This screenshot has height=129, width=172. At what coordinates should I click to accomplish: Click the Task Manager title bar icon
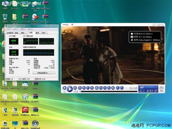[7, 26]
